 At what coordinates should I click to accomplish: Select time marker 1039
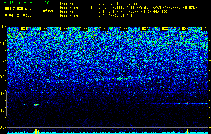pyautogui.click(x=184, y=29)
